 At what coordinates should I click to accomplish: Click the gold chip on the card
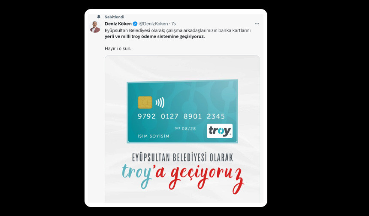(145, 103)
